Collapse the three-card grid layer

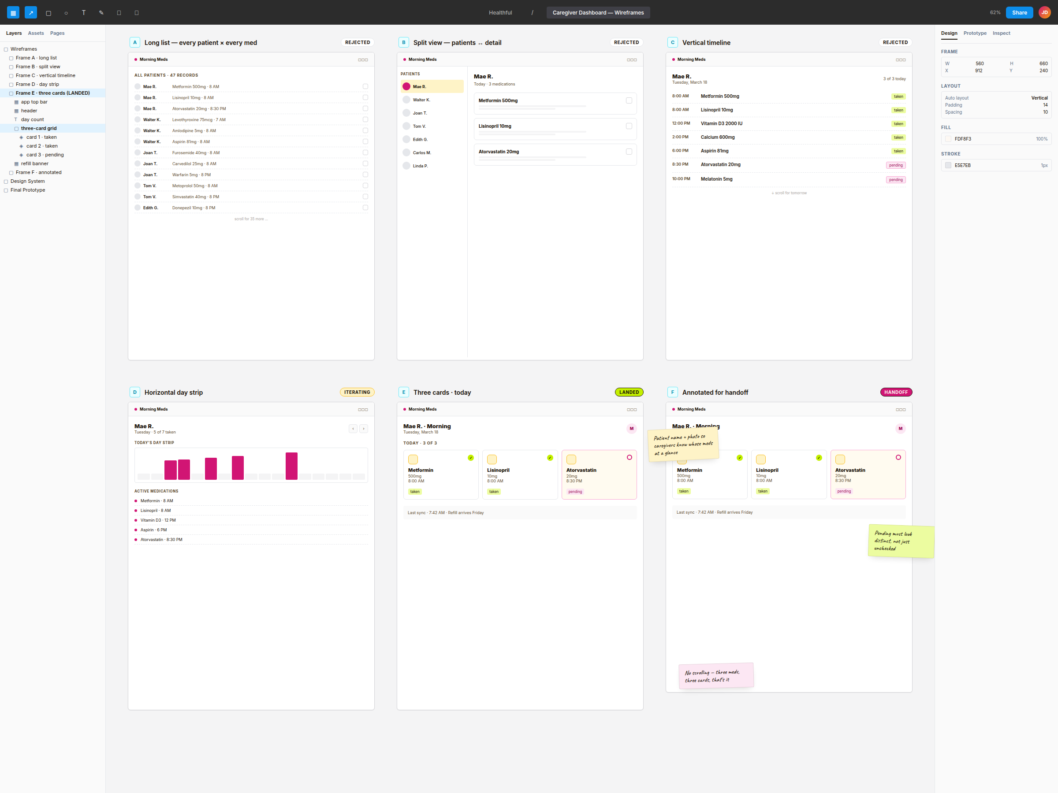(16, 129)
